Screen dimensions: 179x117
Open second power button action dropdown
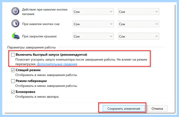click(138, 12)
